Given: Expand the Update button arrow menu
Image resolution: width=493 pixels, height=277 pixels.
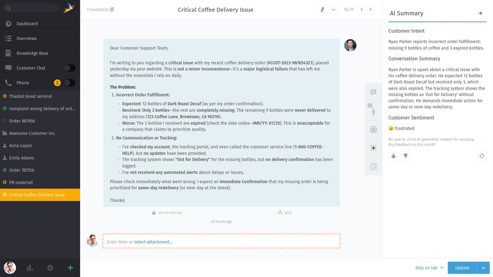Looking at the screenshot, I should point(483,268).
